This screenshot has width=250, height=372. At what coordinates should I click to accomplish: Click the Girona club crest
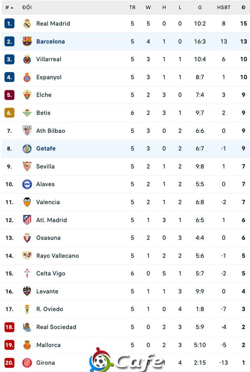click(27, 363)
